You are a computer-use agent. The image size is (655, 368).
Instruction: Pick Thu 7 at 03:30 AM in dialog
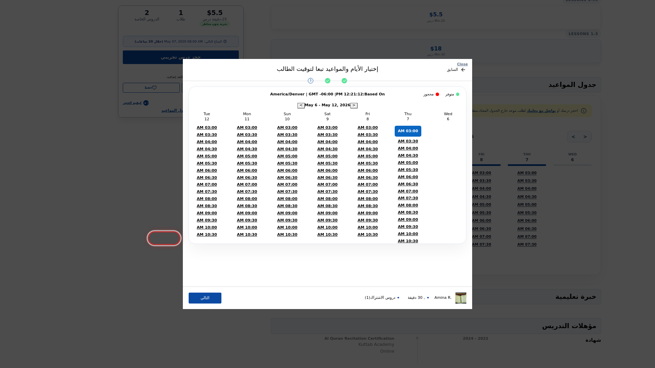(x=408, y=141)
